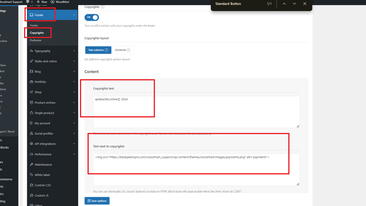Go to next find match arrow
The height and width of the screenshot is (206, 366).
[x=295, y=4]
